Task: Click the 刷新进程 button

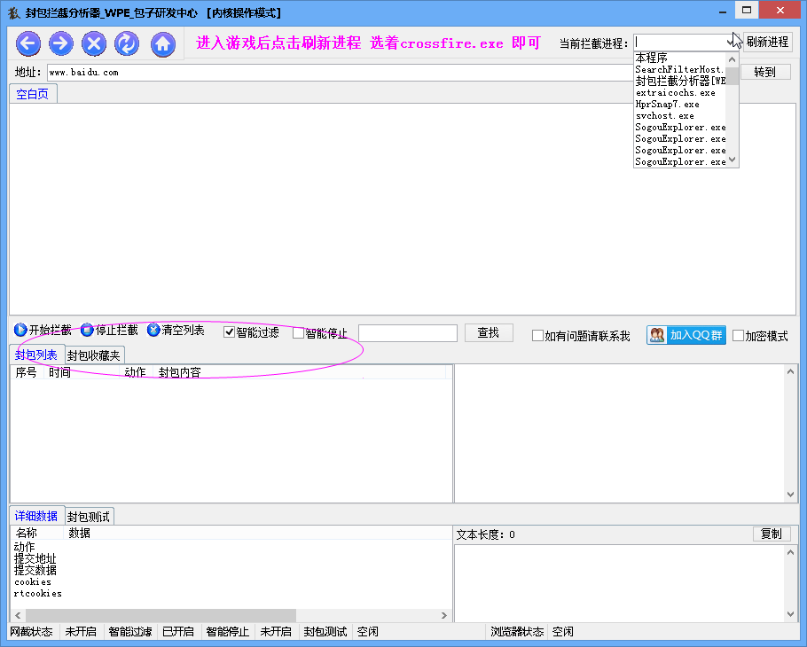Action: coord(767,42)
